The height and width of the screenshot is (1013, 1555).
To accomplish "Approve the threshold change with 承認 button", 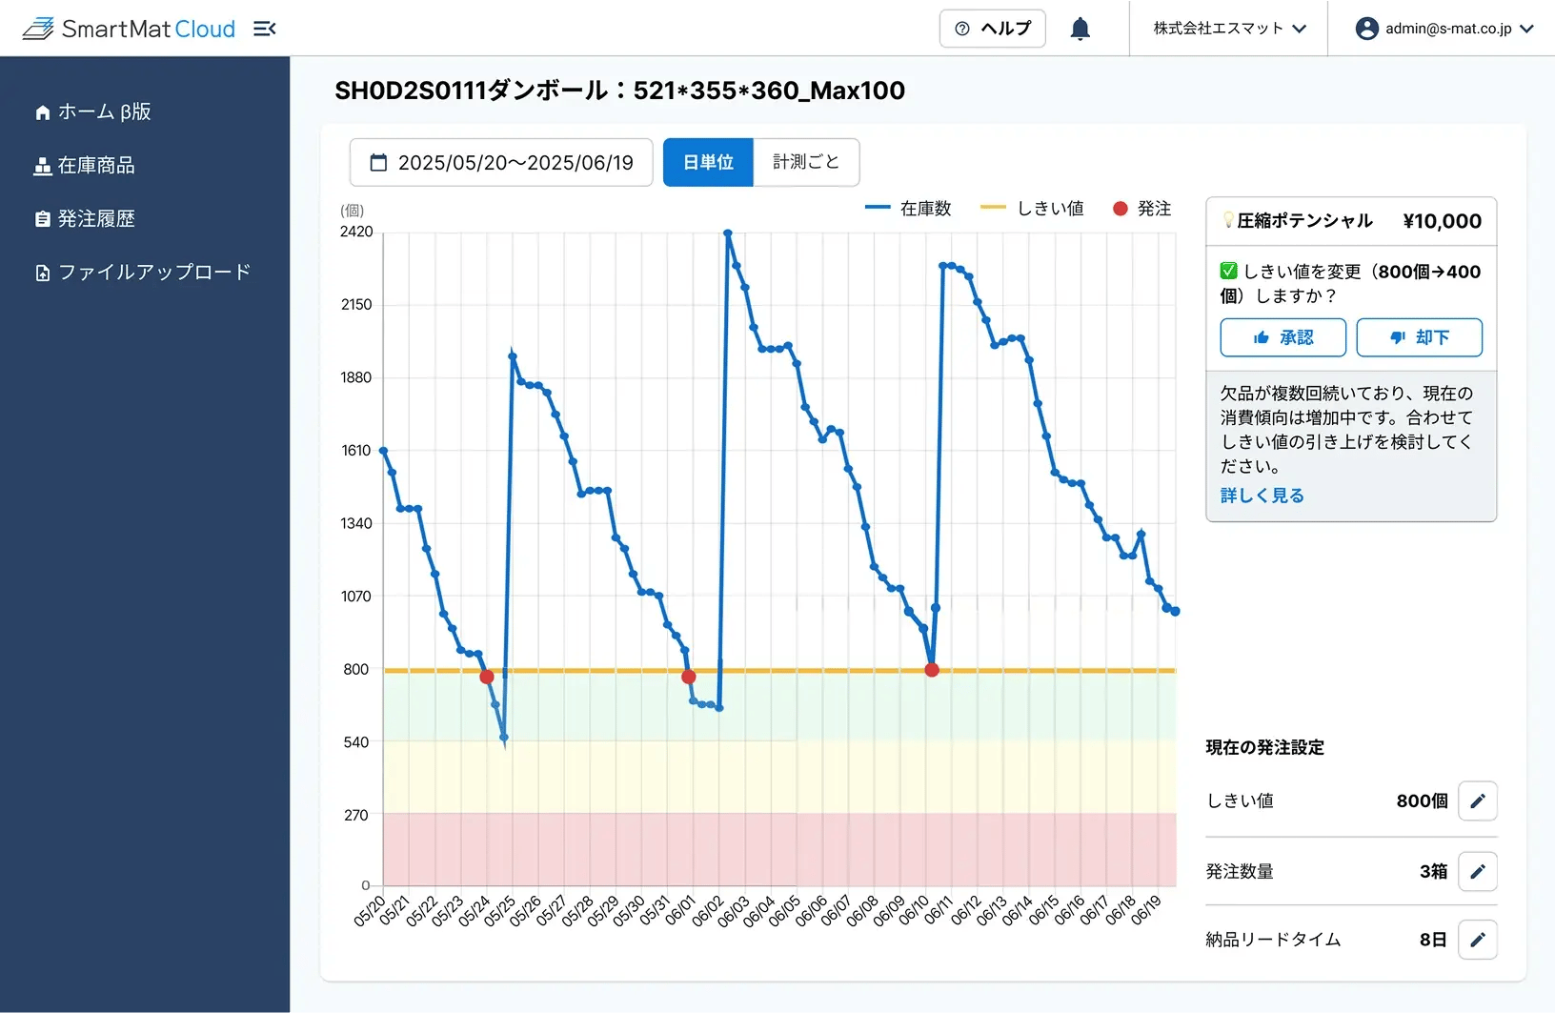I will (x=1282, y=337).
